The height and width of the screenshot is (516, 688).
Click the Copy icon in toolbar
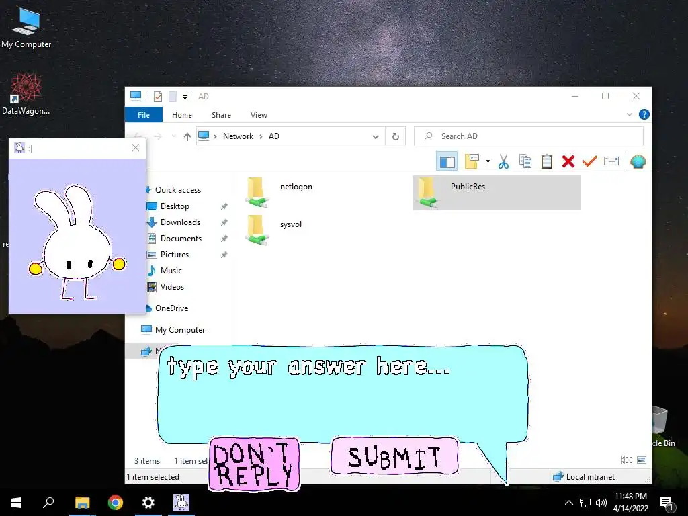[x=525, y=161]
